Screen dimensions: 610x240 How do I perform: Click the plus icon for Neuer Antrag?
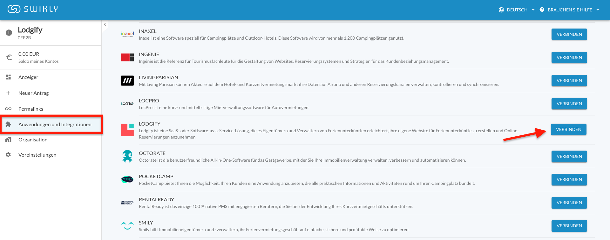(x=8, y=93)
